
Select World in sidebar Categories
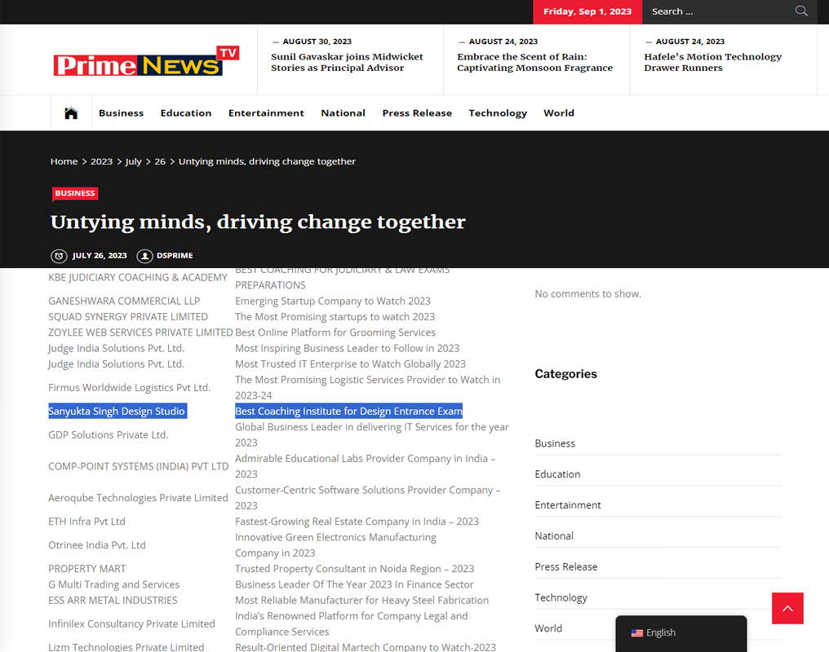click(x=548, y=628)
